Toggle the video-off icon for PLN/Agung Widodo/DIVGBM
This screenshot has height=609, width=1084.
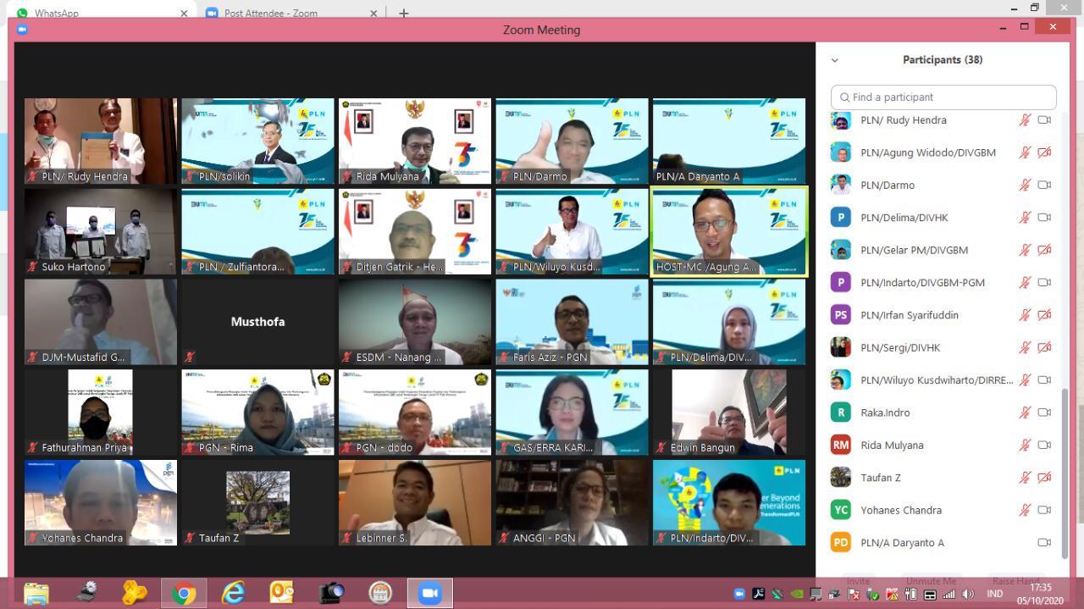pyautogui.click(x=1044, y=153)
